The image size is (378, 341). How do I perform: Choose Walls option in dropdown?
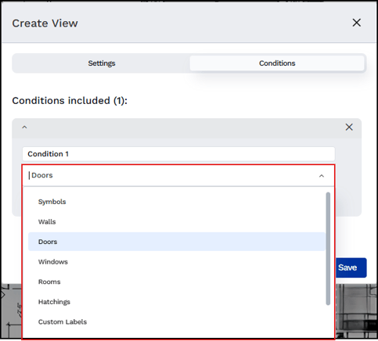[x=177, y=222]
